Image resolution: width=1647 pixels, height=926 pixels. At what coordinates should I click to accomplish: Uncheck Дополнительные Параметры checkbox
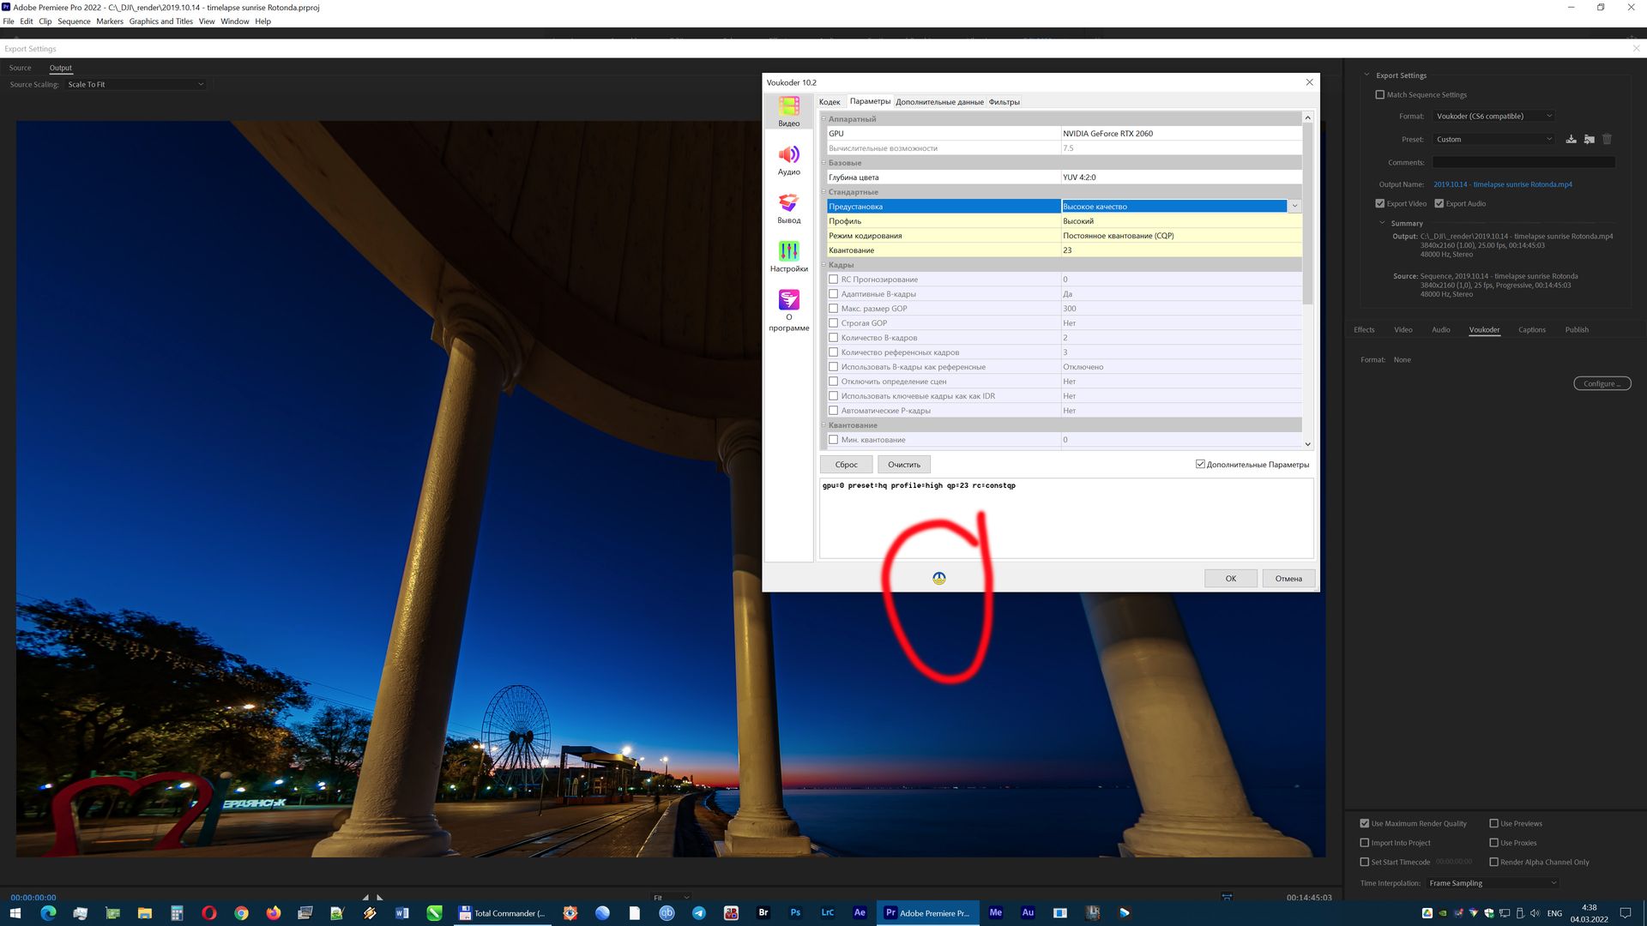(1200, 465)
